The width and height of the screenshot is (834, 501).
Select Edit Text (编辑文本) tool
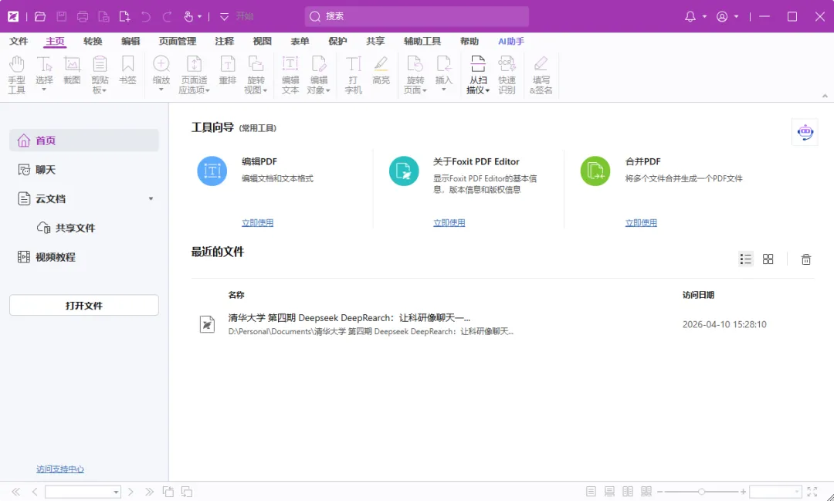290,74
